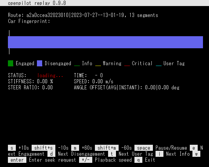
Task: Click the 'w' key hint box
Action: tap(196, 154)
